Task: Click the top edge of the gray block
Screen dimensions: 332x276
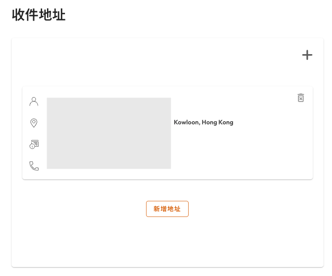Action: pyautogui.click(x=109, y=99)
